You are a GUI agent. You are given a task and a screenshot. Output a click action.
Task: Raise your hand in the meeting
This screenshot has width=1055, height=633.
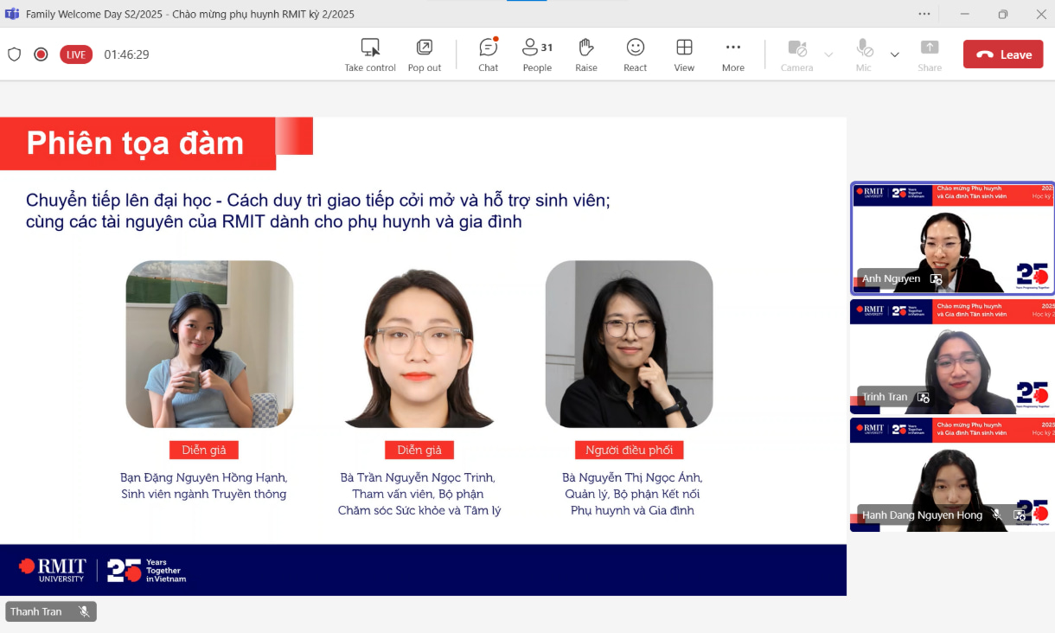[586, 54]
